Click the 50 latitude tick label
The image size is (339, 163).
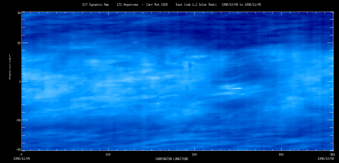click(x=19, y=43)
